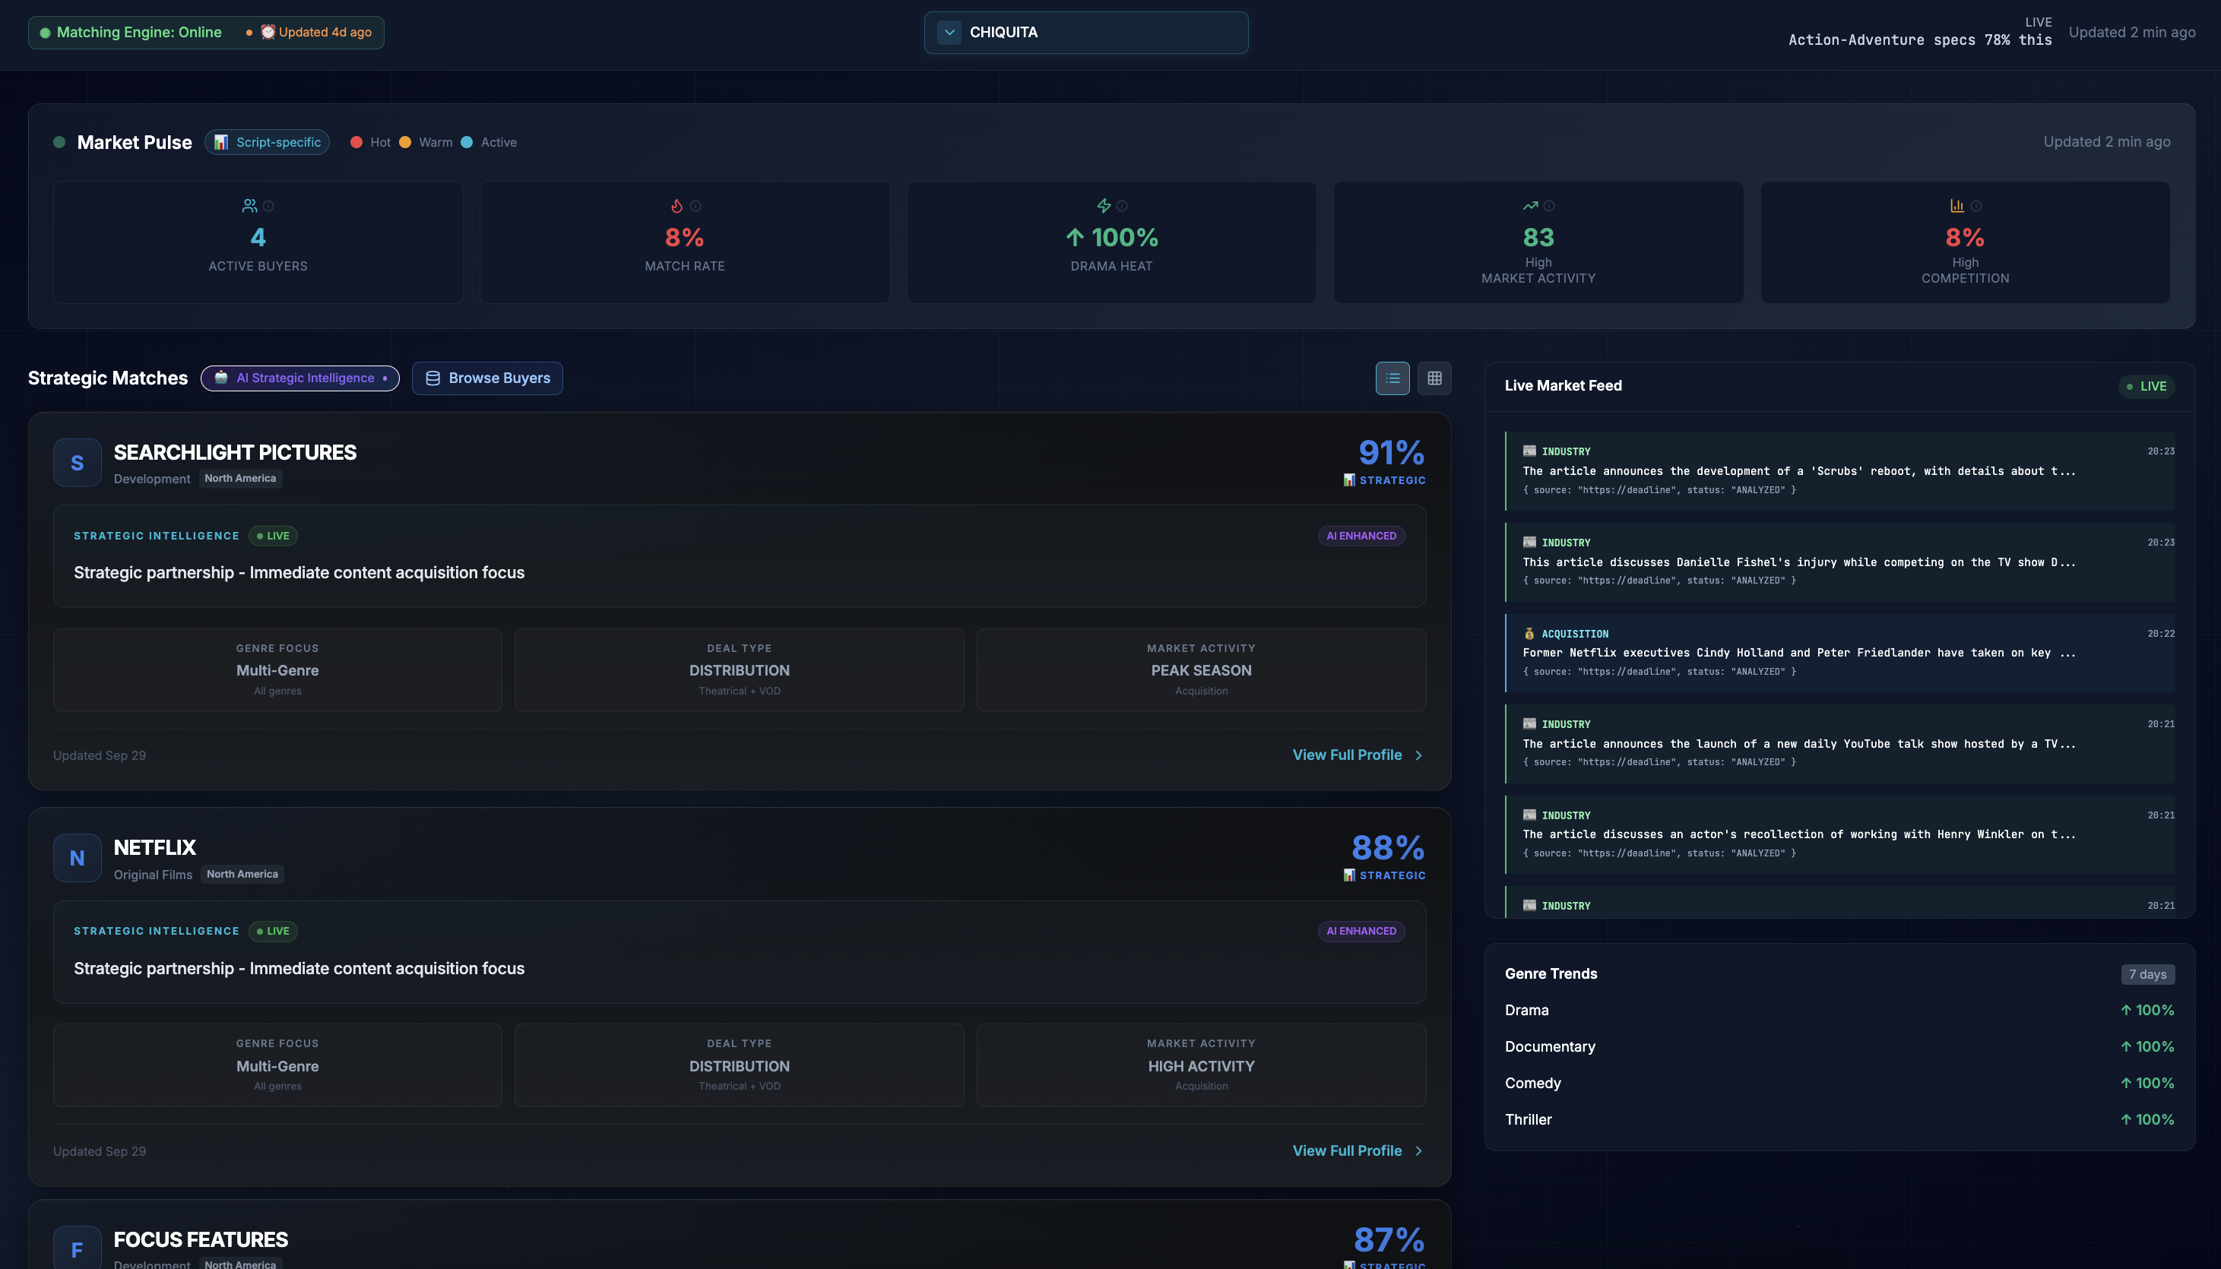Click Netflix's 88% strategic score
The image size is (2221, 1269).
[1388, 848]
